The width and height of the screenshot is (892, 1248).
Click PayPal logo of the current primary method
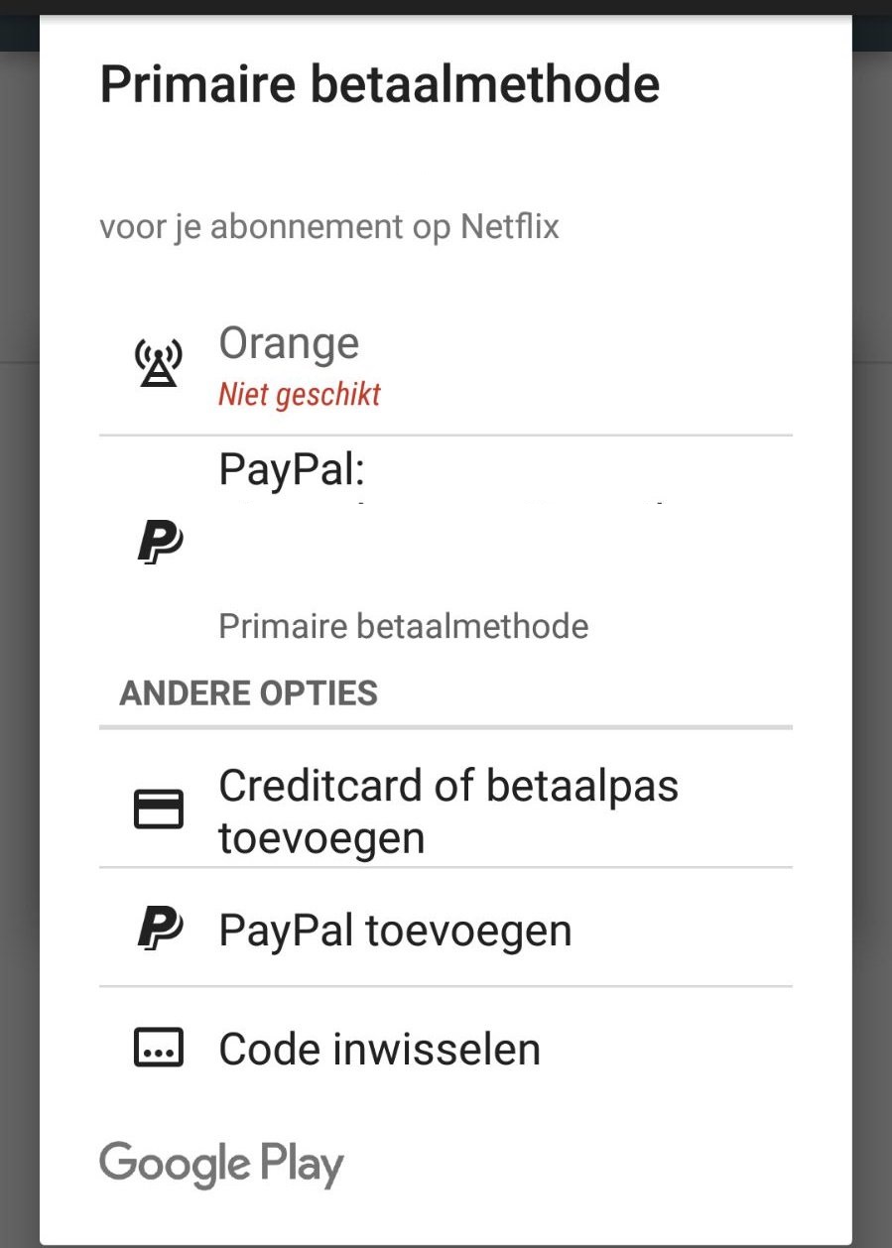159,543
